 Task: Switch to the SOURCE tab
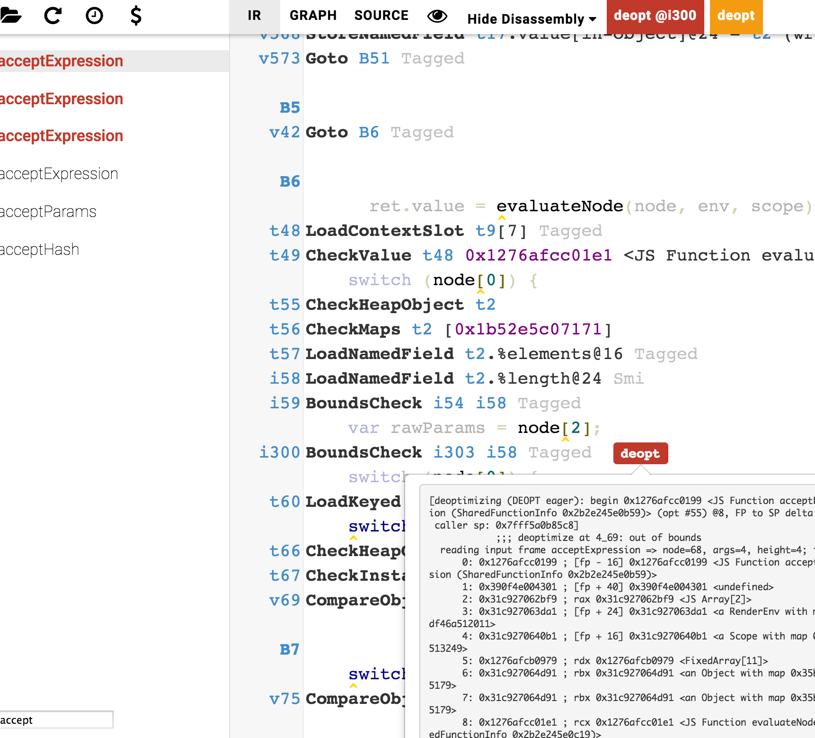click(x=381, y=16)
